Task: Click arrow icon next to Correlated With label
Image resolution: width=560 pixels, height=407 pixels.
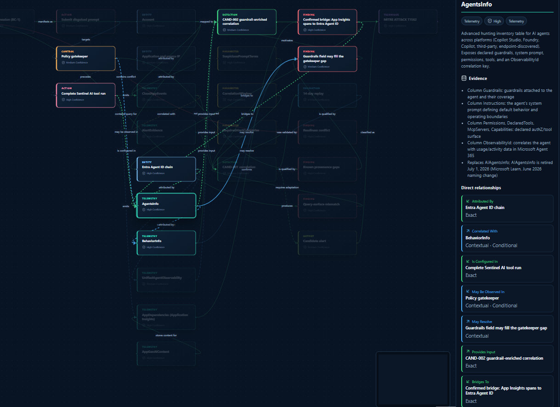Action: pos(468,232)
